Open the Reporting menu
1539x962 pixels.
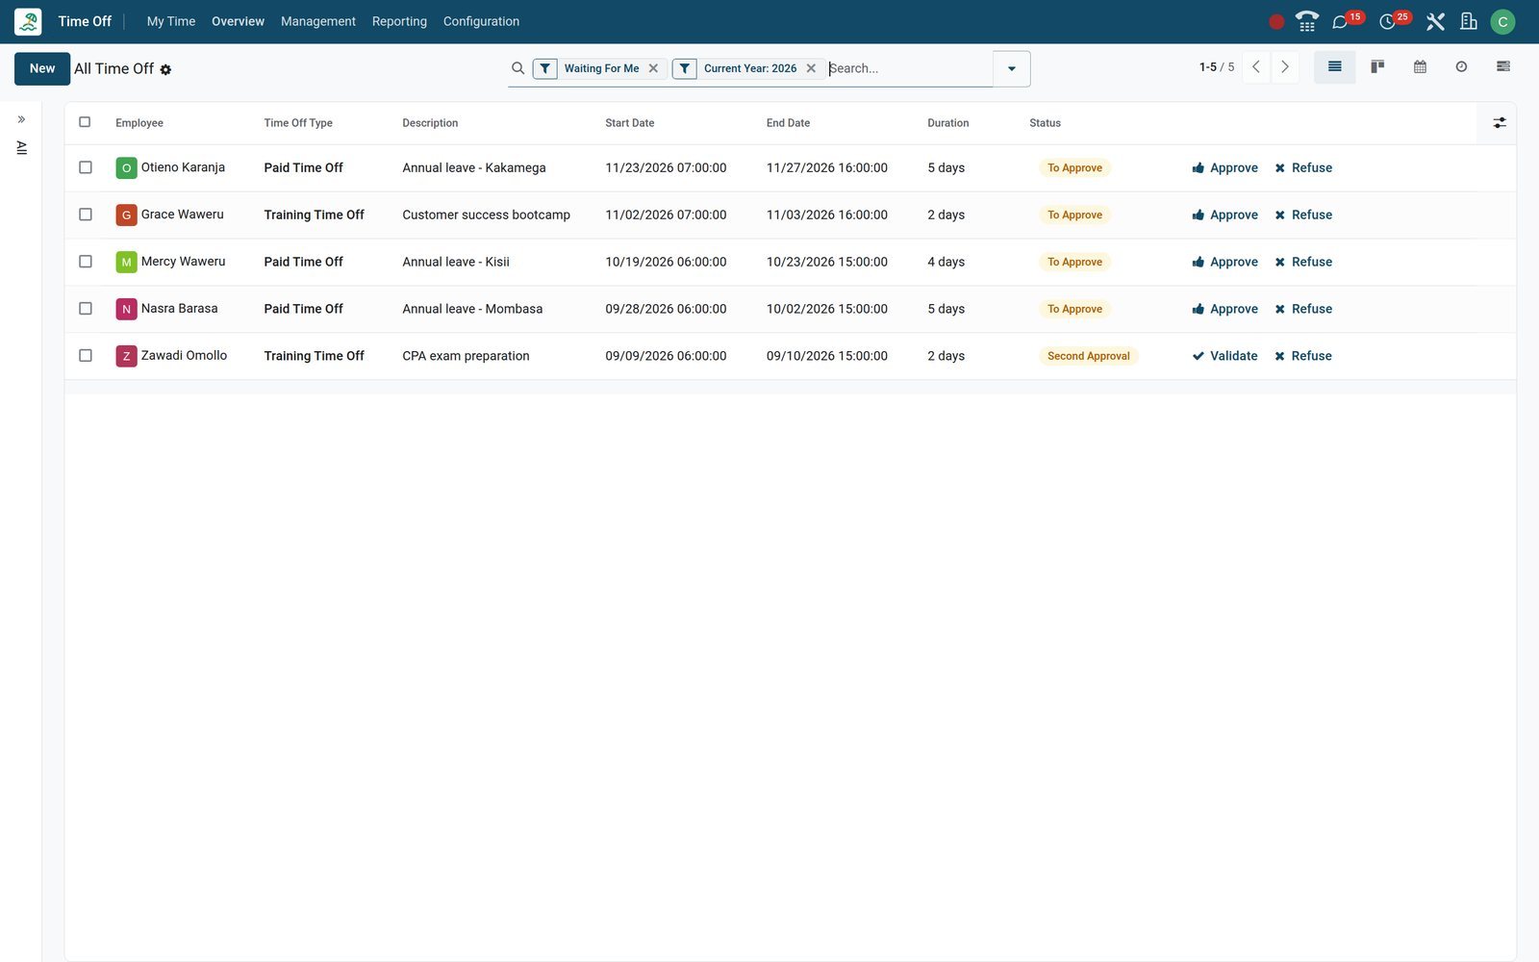tap(399, 21)
